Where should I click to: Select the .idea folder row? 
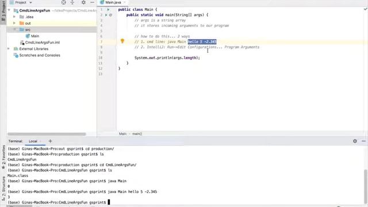[x=52, y=17]
